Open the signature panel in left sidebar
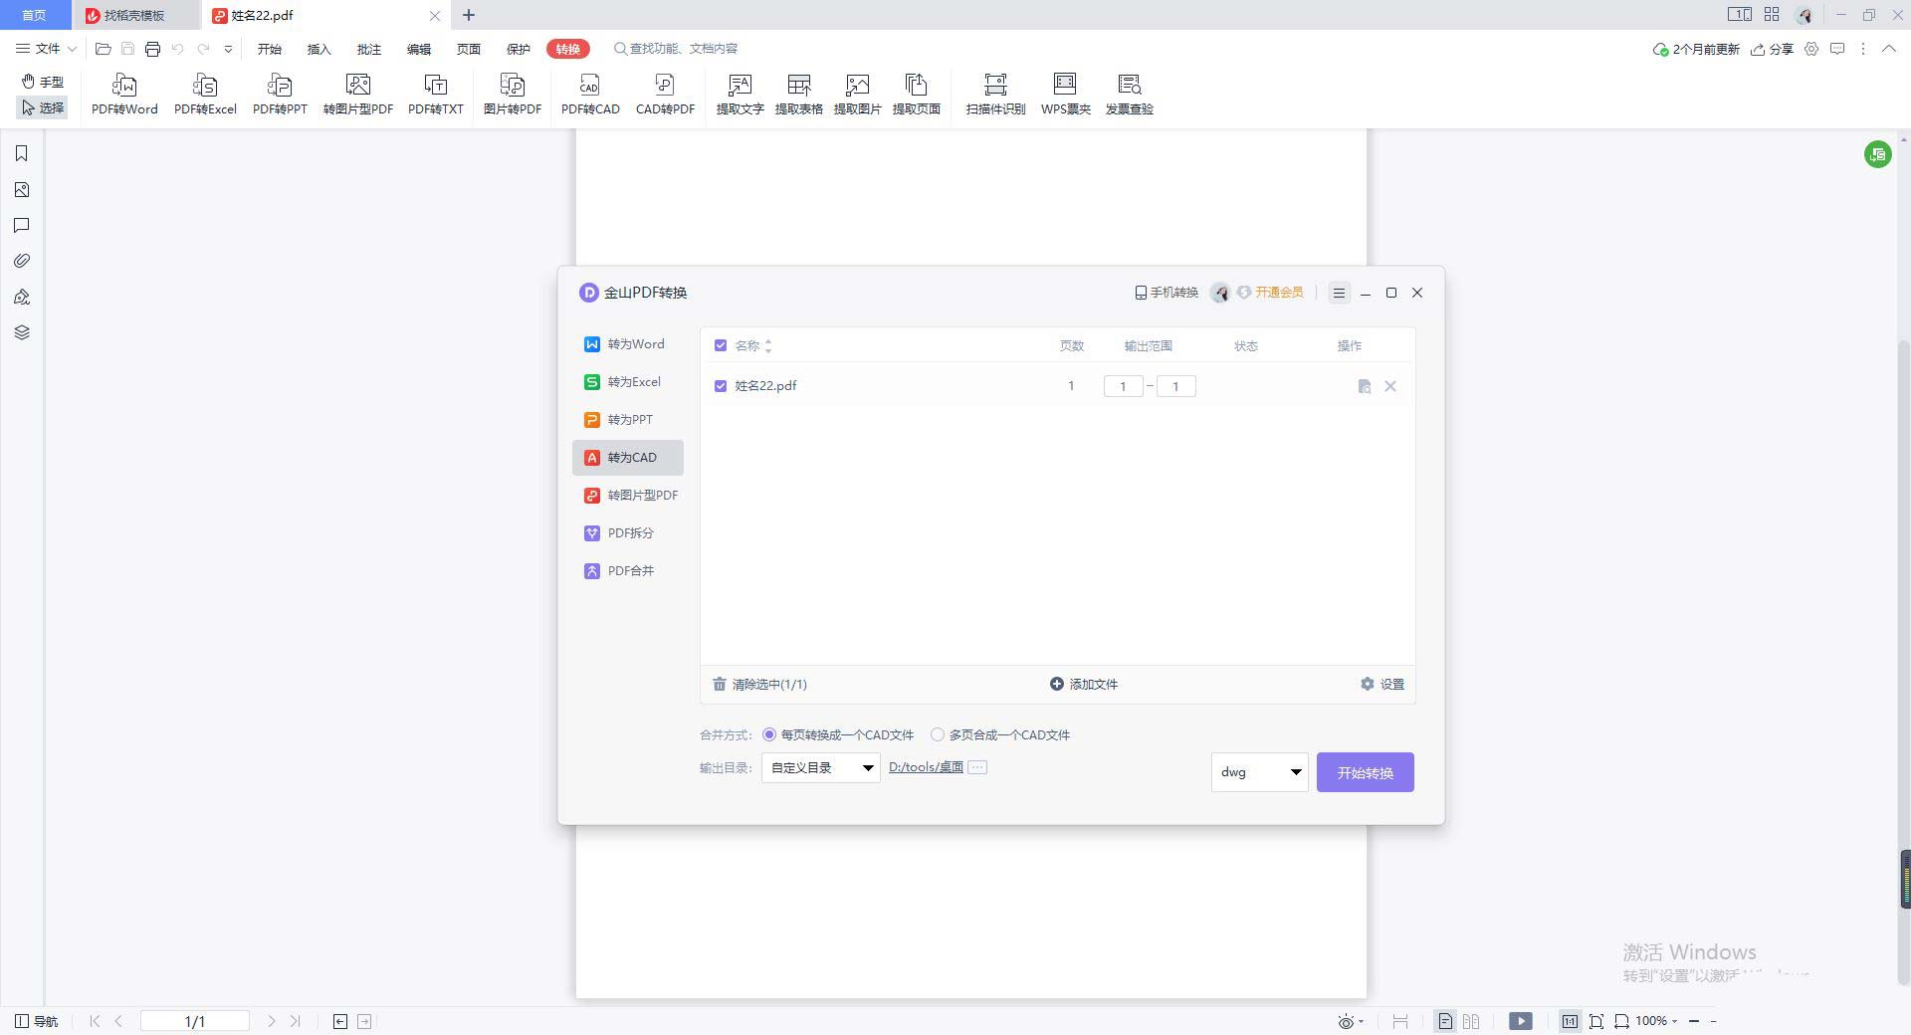1911x1035 pixels. tap(22, 297)
